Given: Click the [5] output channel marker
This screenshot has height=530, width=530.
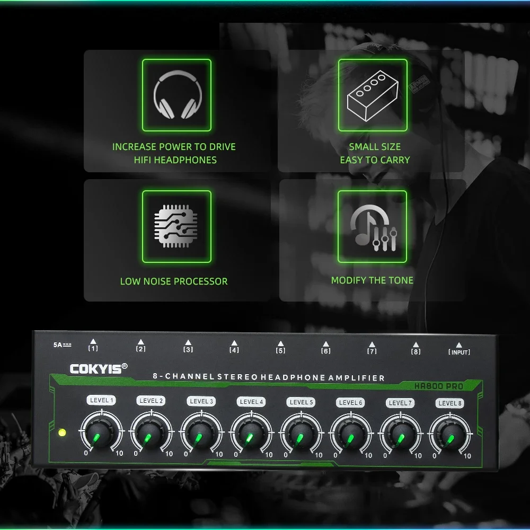Looking at the screenshot, I should point(280,350).
